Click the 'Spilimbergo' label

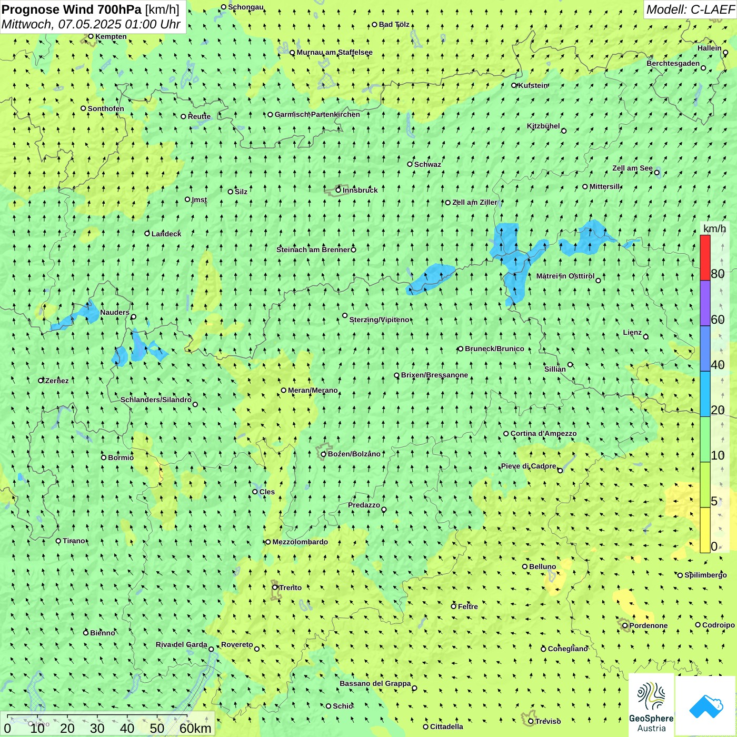[705, 575]
